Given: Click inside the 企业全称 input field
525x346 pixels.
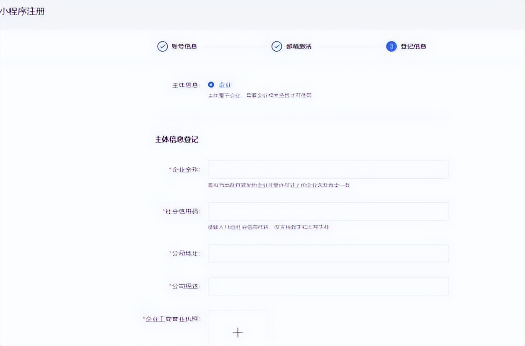Looking at the screenshot, I should (328, 169).
